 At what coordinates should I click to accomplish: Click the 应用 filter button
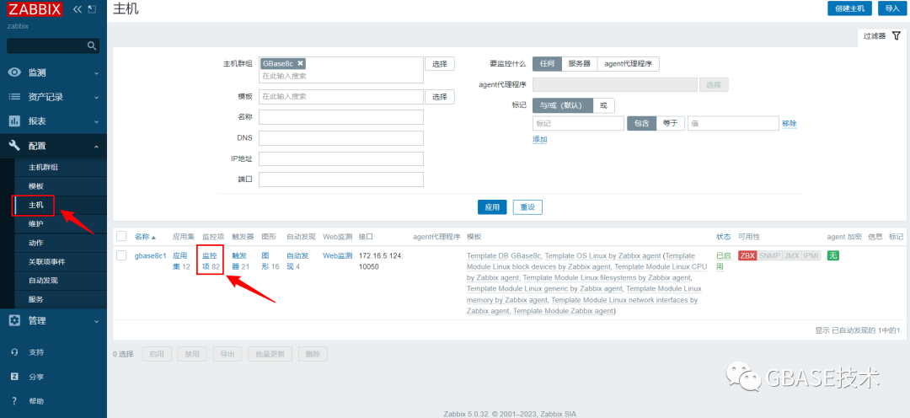coord(492,207)
